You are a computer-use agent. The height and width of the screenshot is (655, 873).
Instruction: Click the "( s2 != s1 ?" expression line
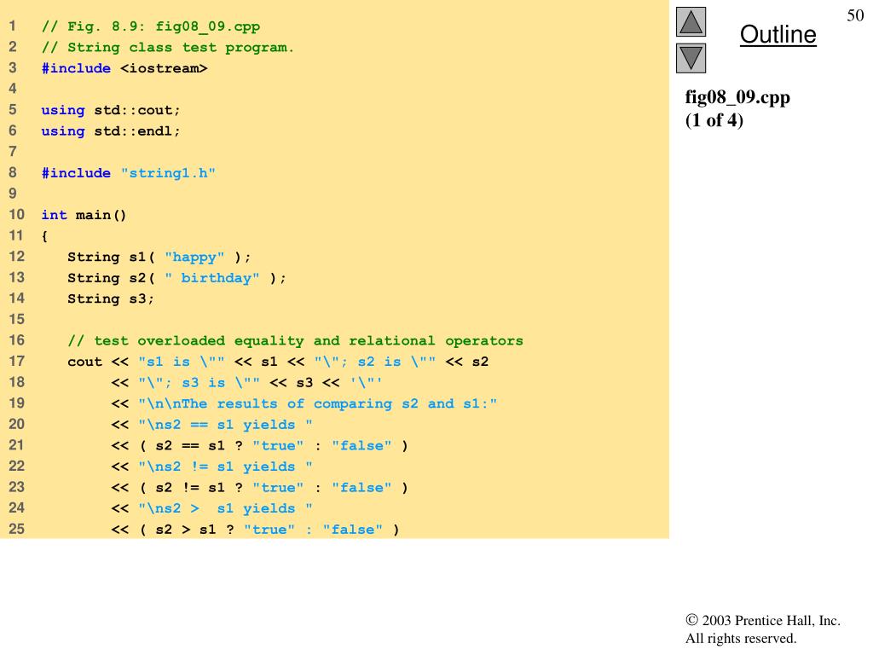[x=259, y=488]
